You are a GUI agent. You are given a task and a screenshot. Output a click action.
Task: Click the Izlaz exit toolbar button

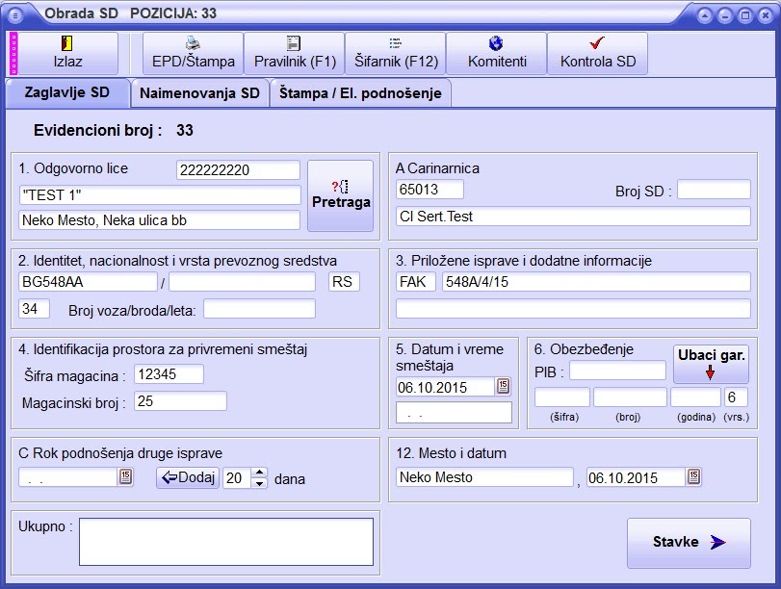(67, 53)
